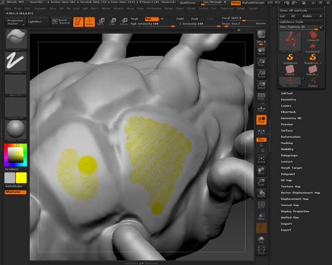Expand the Display Properties section
This screenshot has height=265, width=332.
pos(295,211)
